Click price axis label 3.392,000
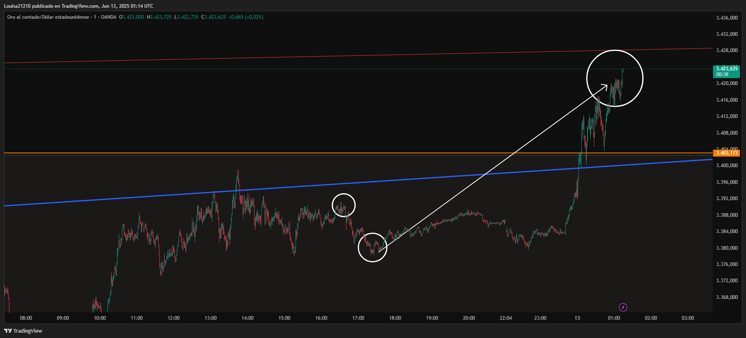Viewport: 746px width, 338px height. 727,198
